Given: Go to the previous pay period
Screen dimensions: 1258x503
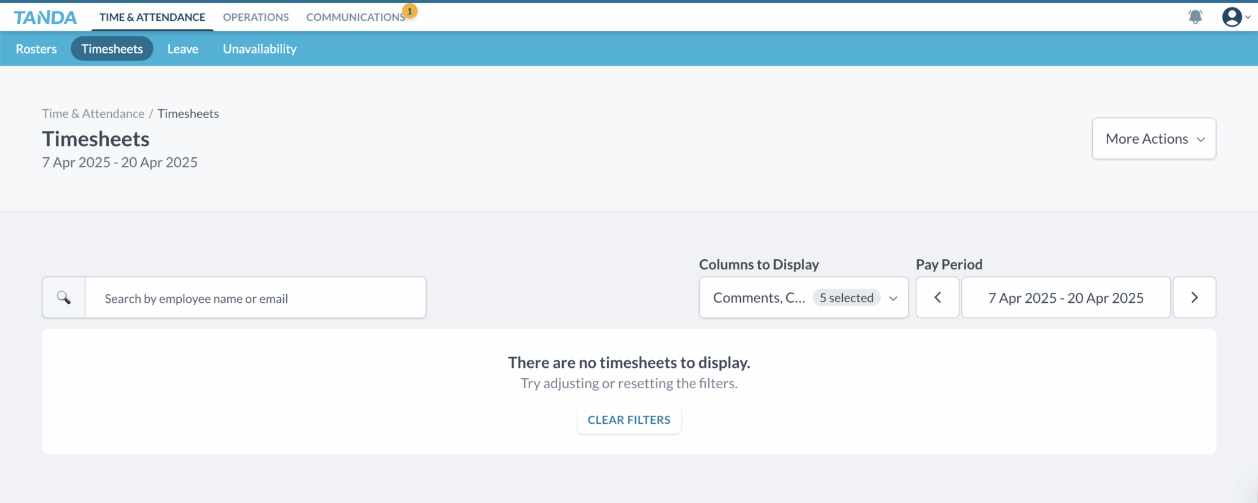Looking at the screenshot, I should pyautogui.click(x=937, y=298).
